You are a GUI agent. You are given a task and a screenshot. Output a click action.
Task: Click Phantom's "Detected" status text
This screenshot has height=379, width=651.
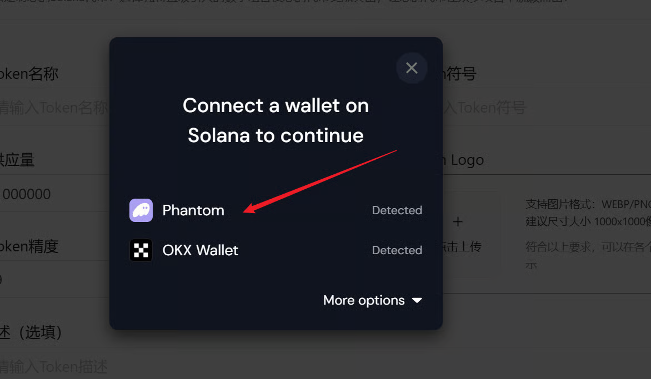tap(397, 210)
